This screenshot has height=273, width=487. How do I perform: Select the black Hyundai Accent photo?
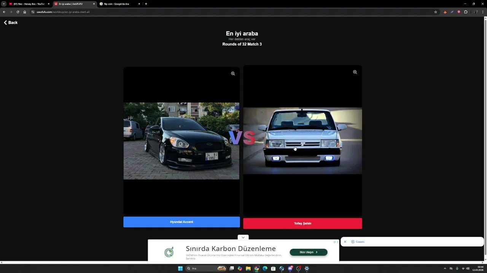tap(181, 141)
